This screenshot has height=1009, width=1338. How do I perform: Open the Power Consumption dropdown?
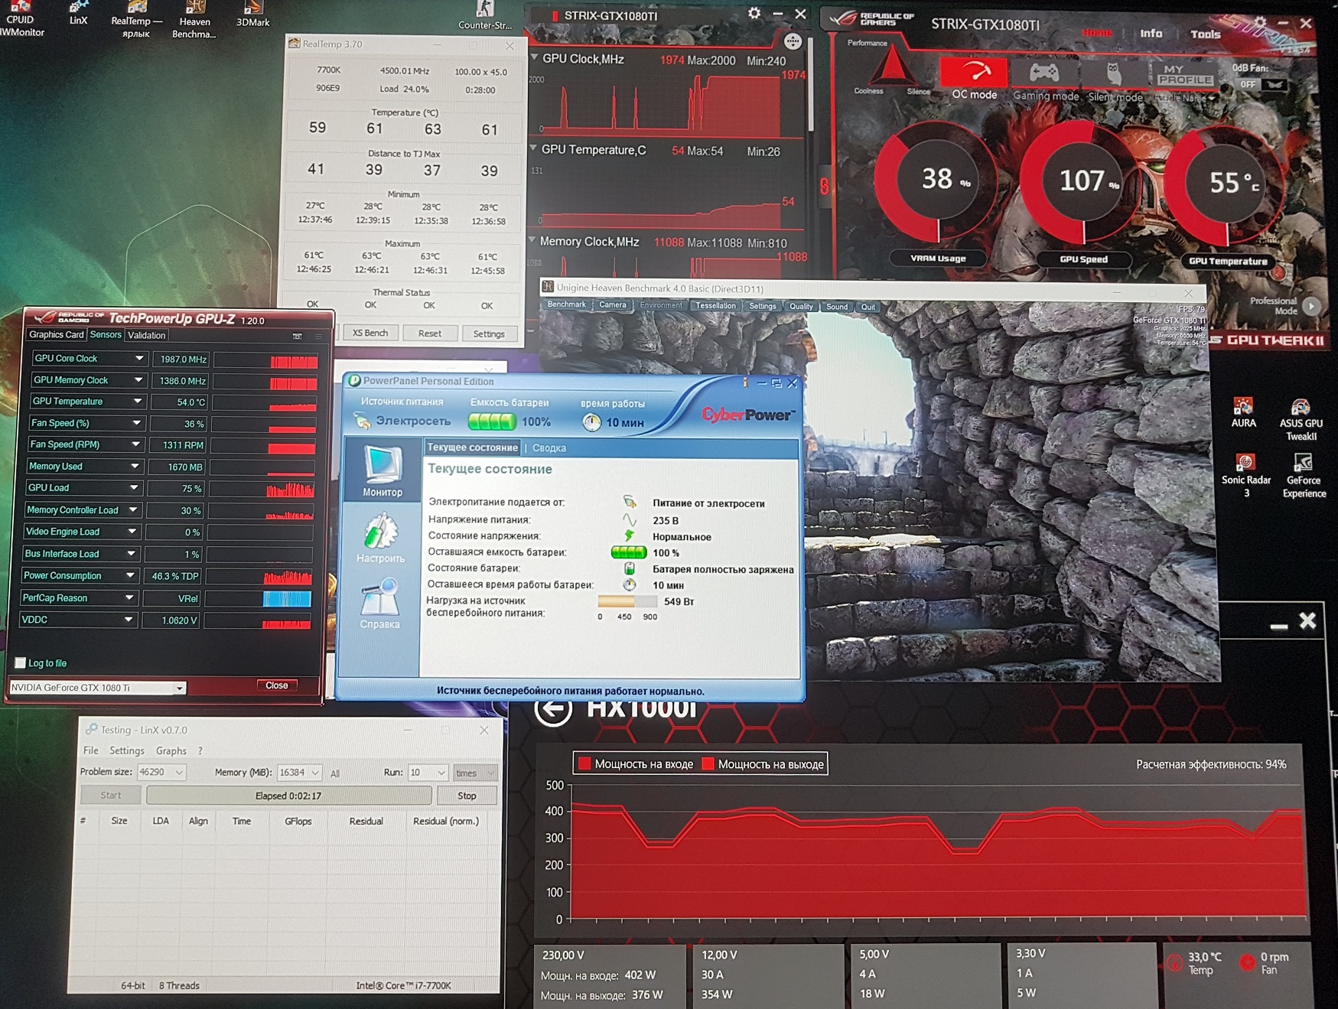130,576
